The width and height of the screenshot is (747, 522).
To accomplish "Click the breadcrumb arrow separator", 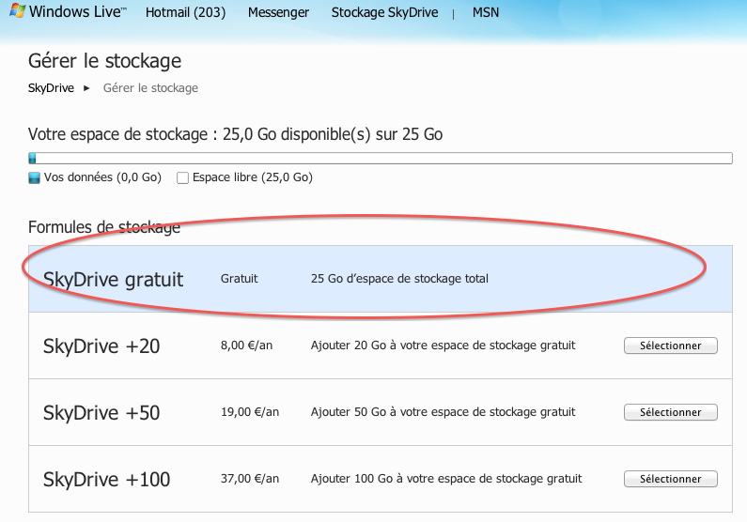I will (x=86, y=88).
